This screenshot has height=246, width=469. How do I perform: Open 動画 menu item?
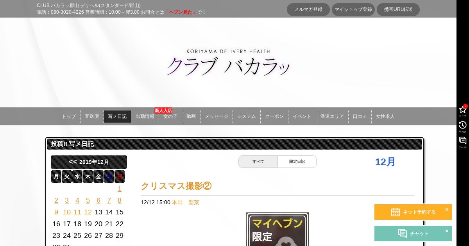point(191,116)
